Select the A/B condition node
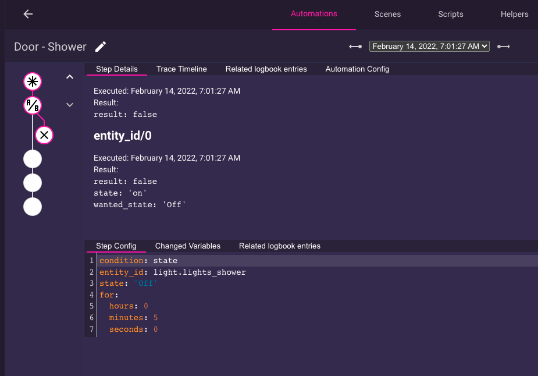The image size is (538, 376). coord(33,105)
